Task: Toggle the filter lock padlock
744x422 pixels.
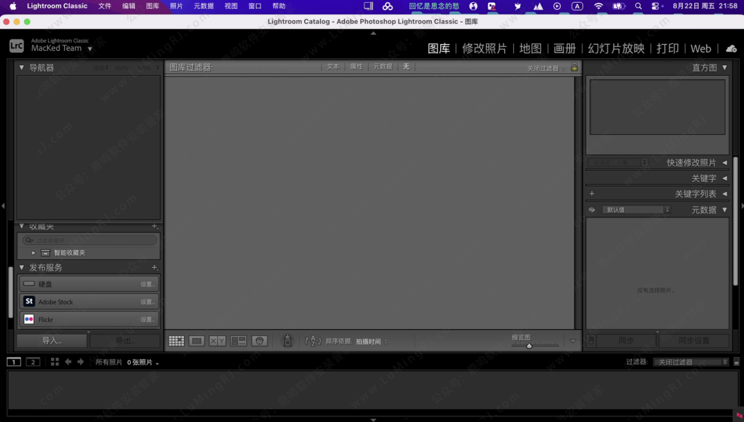Action: click(574, 67)
